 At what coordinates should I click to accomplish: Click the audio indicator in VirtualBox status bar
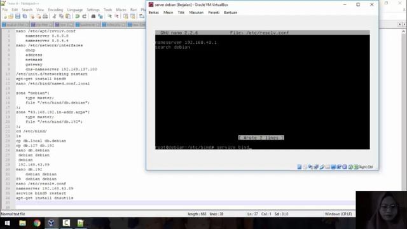[x=310, y=167]
